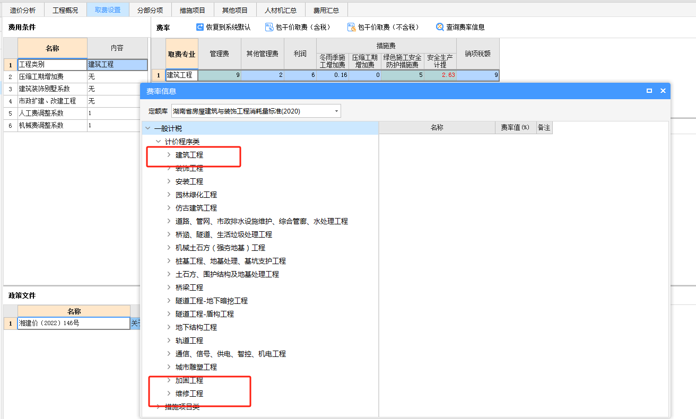Maximize the 费率信息 dialog

(649, 91)
